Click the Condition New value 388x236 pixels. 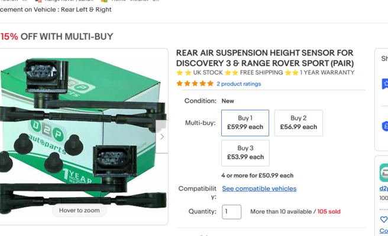tap(228, 101)
